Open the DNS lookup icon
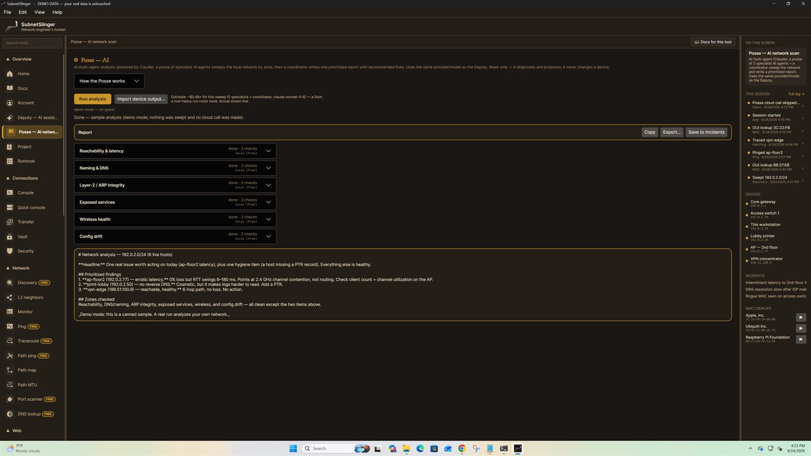 tap(10, 414)
